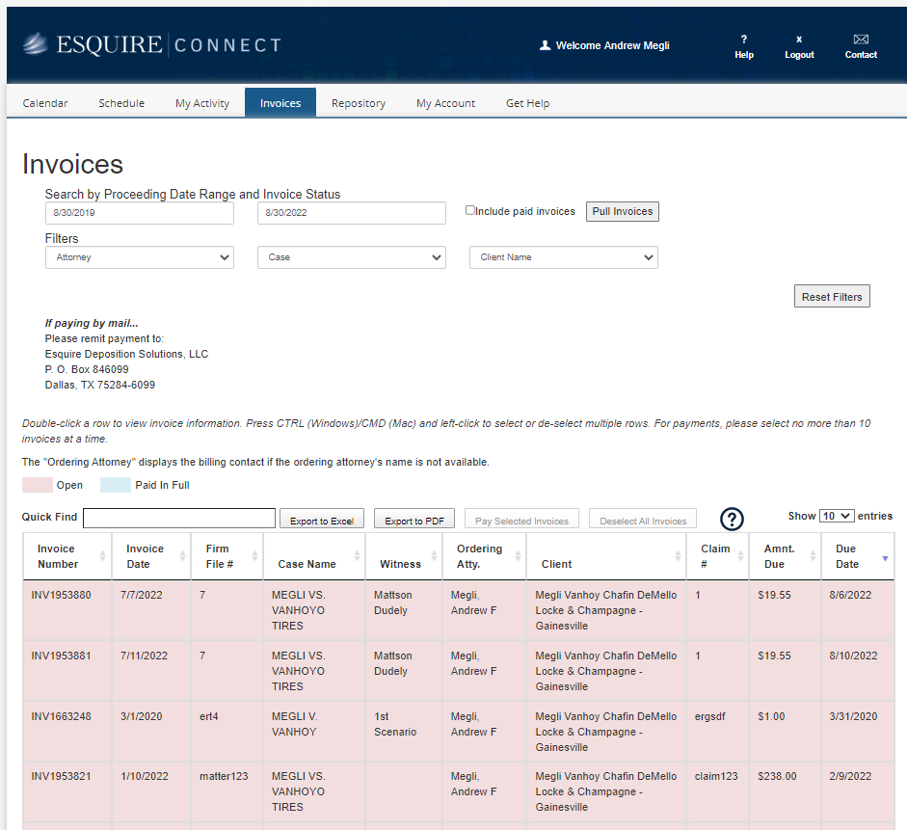The height and width of the screenshot is (830, 907).
Task: Open the Case filter dropdown
Action: click(x=351, y=257)
